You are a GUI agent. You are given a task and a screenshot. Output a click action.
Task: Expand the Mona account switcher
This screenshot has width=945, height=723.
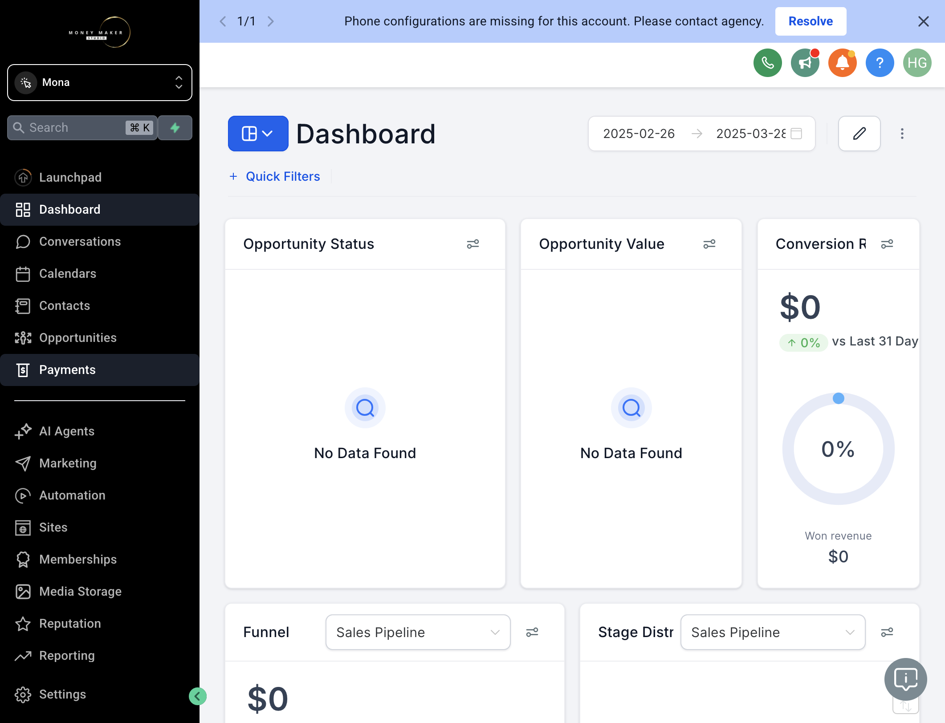click(x=100, y=82)
